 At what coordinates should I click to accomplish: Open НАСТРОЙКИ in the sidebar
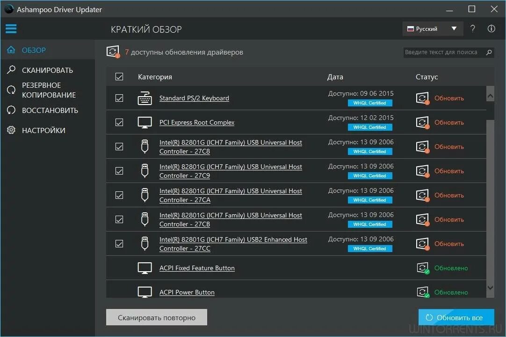click(x=48, y=130)
